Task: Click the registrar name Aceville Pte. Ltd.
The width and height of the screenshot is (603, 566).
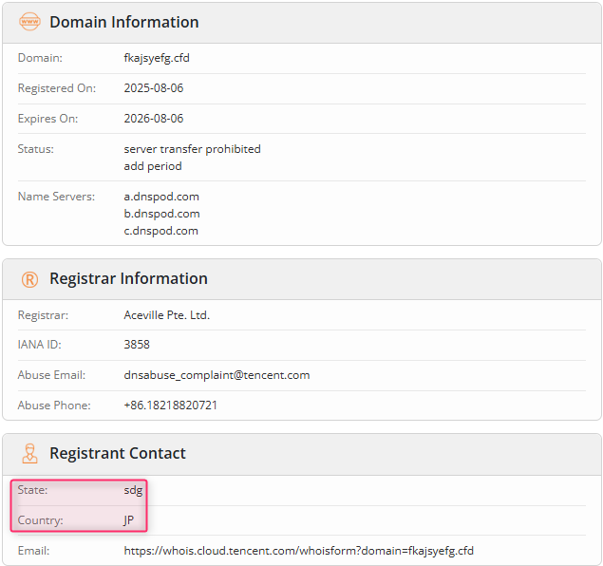Action: click(167, 315)
